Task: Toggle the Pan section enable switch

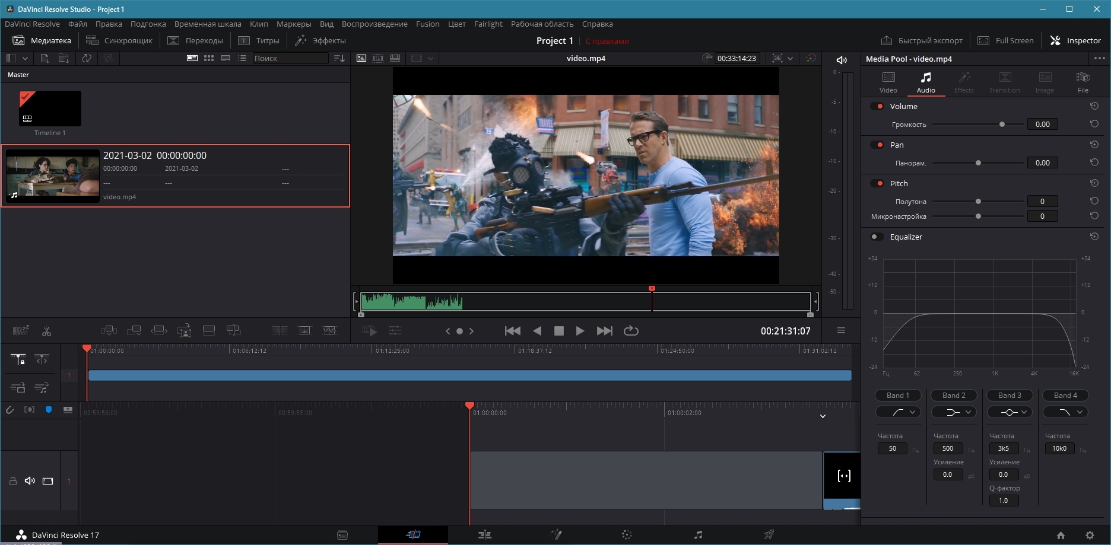Action: (x=877, y=145)
